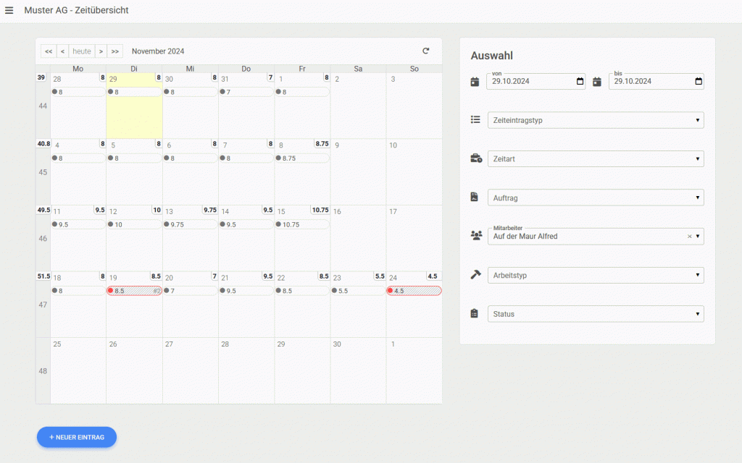Open the 10.75 entry on Friday the 15th
Viewport: 742px width, 463px height.
point(302,225)
